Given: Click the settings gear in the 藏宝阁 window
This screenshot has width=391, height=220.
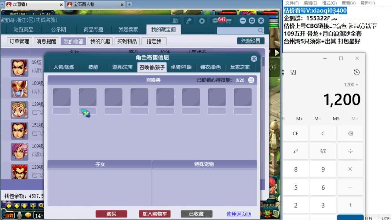Looking at the screenshot, I should click(x=251, y=21).
